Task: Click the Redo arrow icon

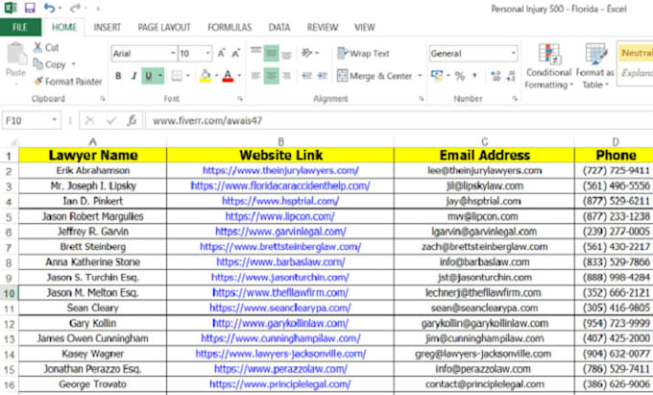Action: [x=75, y=8]
